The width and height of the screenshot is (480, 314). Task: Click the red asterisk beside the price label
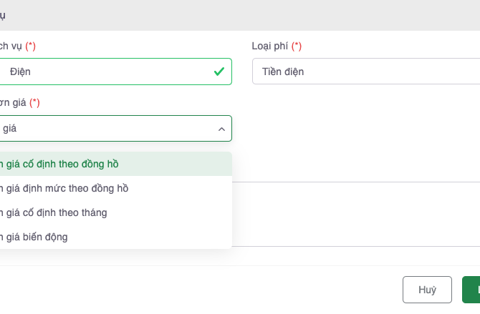(x=34, y=102)
